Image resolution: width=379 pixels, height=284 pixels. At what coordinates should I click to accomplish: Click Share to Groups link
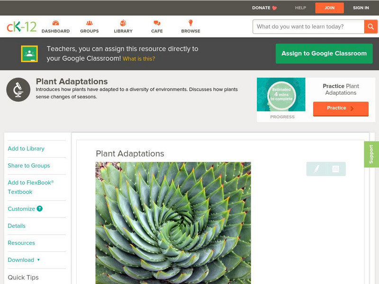point(29,166)
